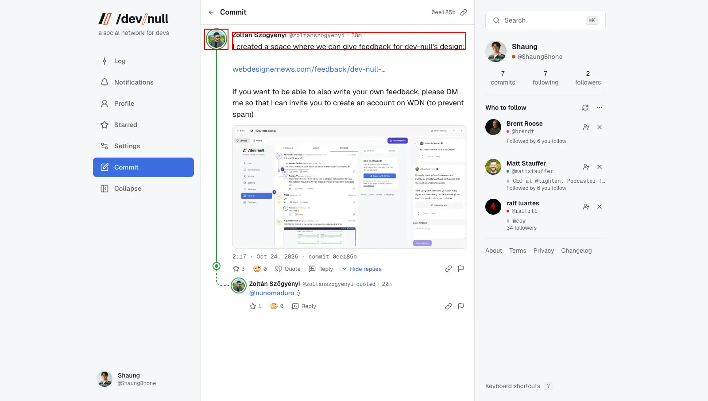Dismiss Brent Roose suggestion

click(x=600, y=127)
